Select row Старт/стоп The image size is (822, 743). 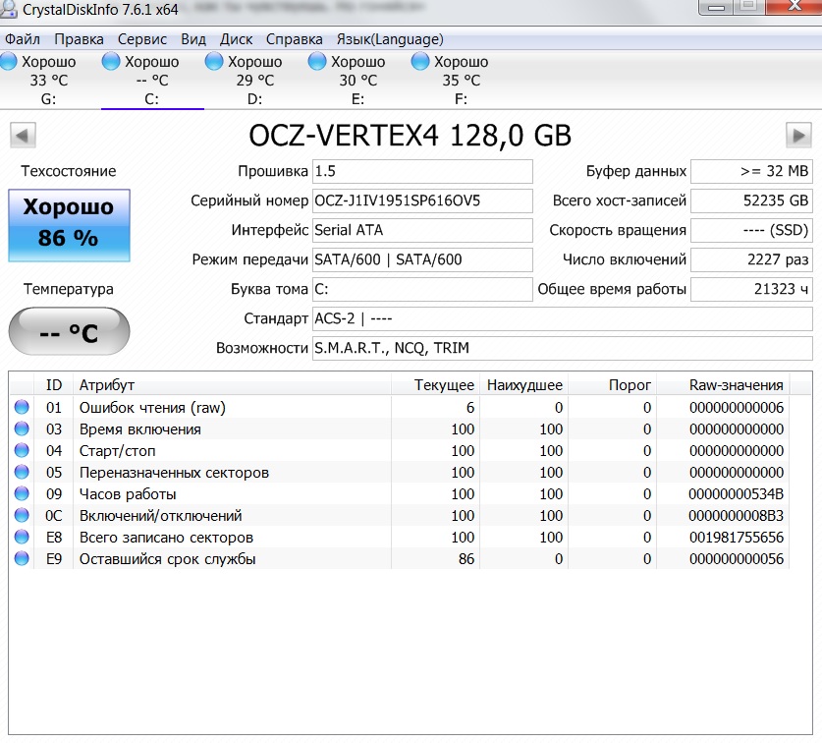click(x=400, y=450)
